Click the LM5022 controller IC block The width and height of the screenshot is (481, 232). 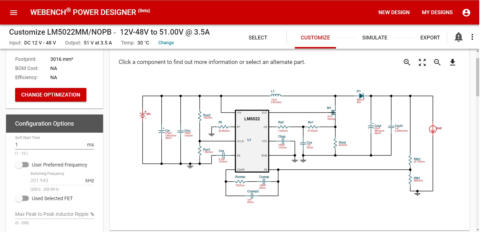pos(252,141)
